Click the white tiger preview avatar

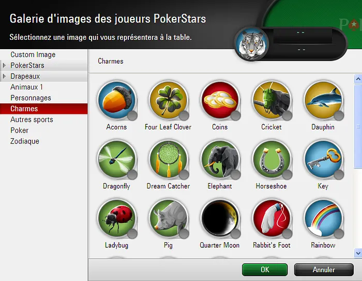click(252, 44)
